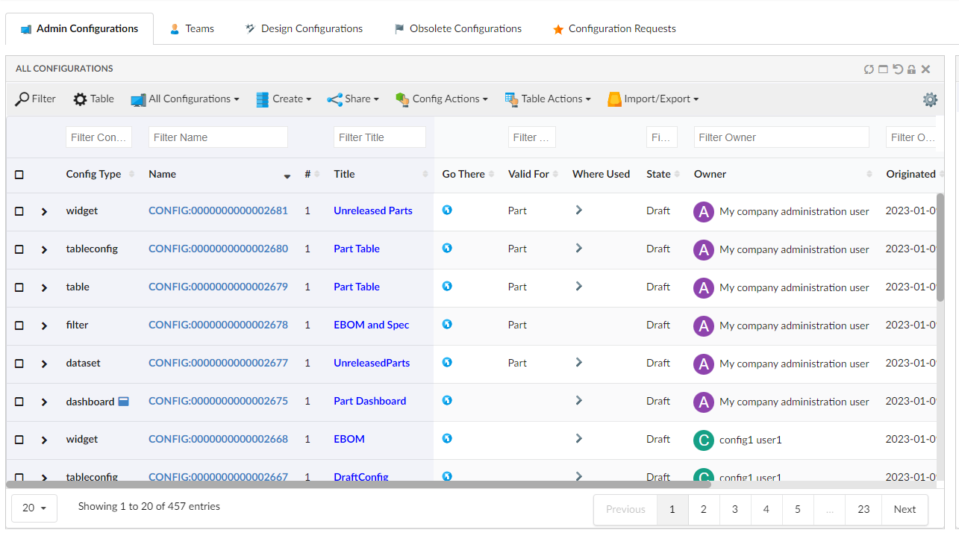Viewport: 959px width, 533px height.
Task: Toggle the select-all checkbox in table header
Action: (19, 175)
